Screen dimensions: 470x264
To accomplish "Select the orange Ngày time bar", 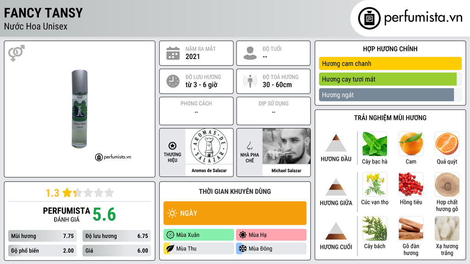I will pyautogui.click(x=235, y=213).
